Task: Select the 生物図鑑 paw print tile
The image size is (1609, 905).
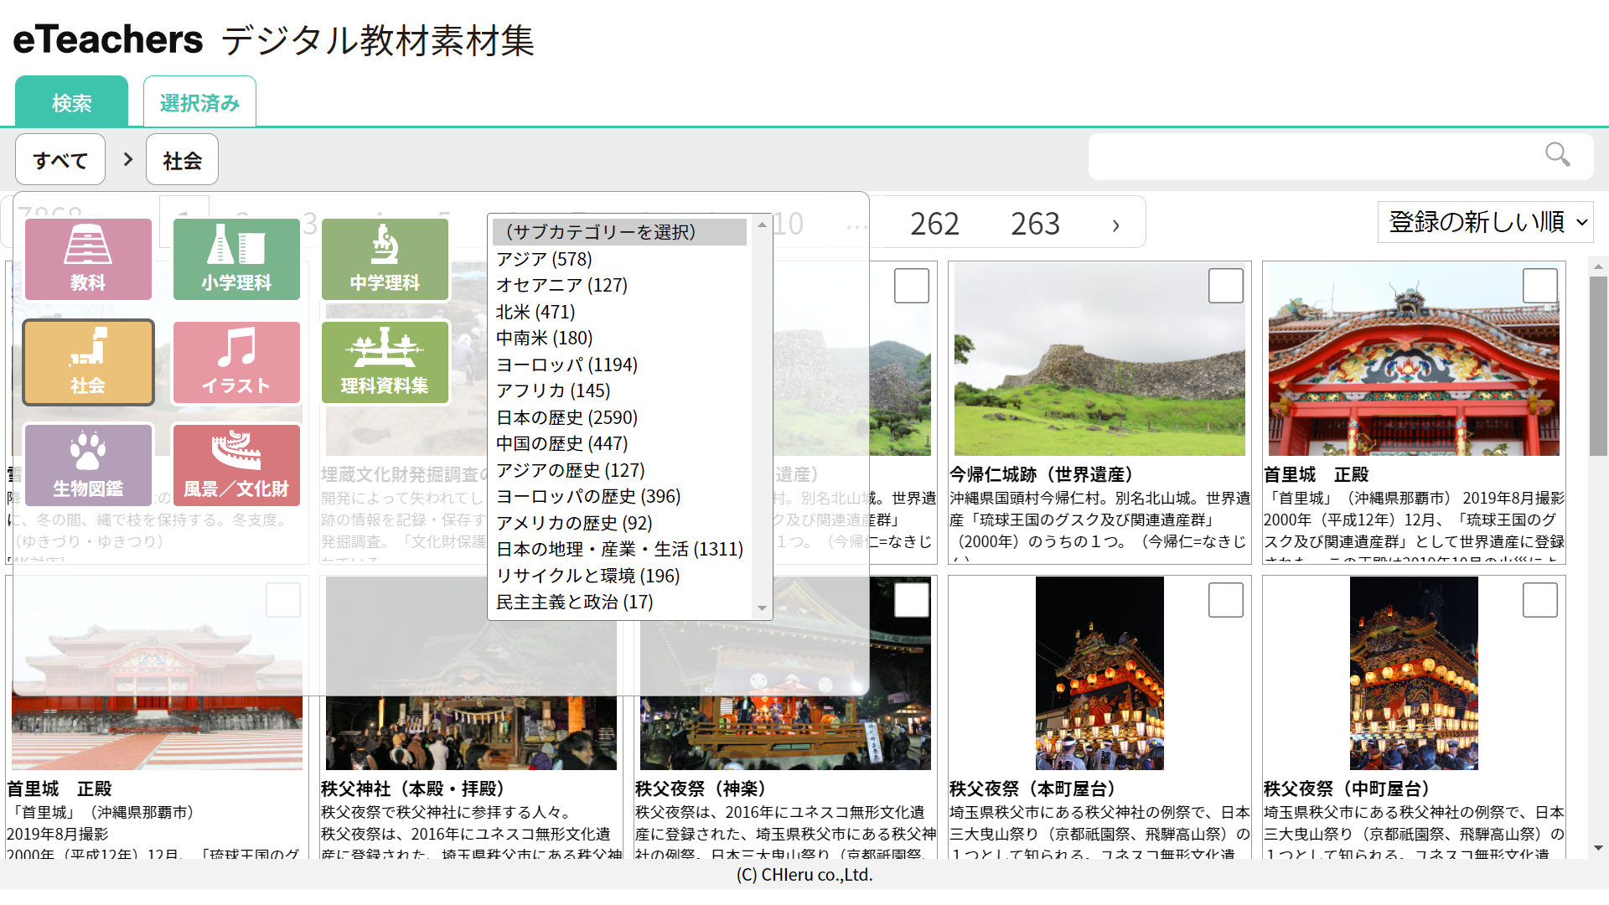Action: 88,464
